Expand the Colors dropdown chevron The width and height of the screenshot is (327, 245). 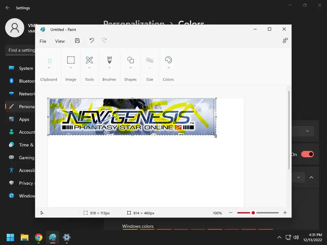click(x=169, y=68)
